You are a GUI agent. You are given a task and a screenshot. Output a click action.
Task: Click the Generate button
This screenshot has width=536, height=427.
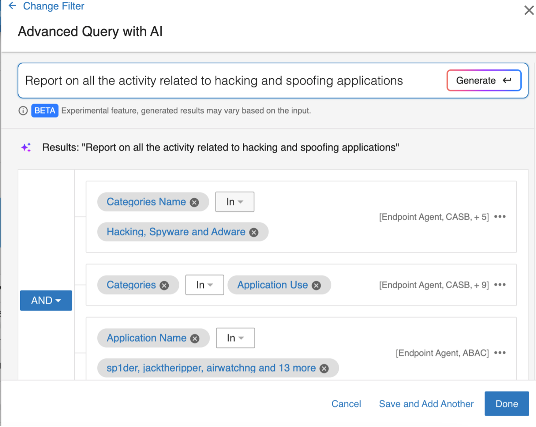tap(484, 80)
